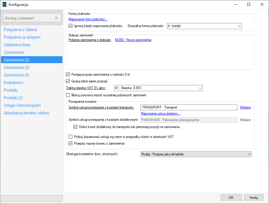Go to Połączenie z Optima settings

(20, 30)
